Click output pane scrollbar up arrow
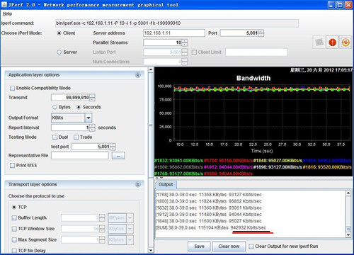354x255 pixels. (x=348, y=193)
